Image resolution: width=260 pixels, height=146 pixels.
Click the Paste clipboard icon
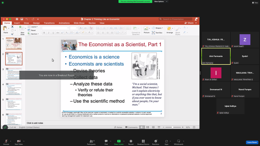pyautogui.click(x=5, y=29)
